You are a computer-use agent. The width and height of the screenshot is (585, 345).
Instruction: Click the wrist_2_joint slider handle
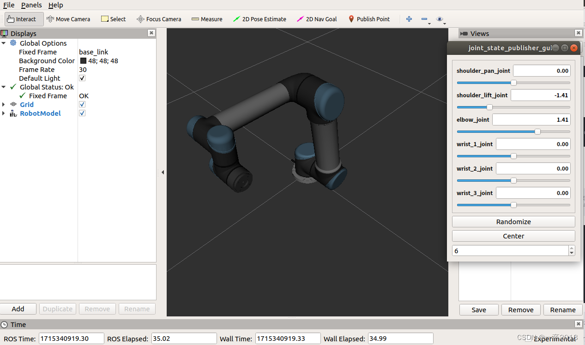[513, 180]
